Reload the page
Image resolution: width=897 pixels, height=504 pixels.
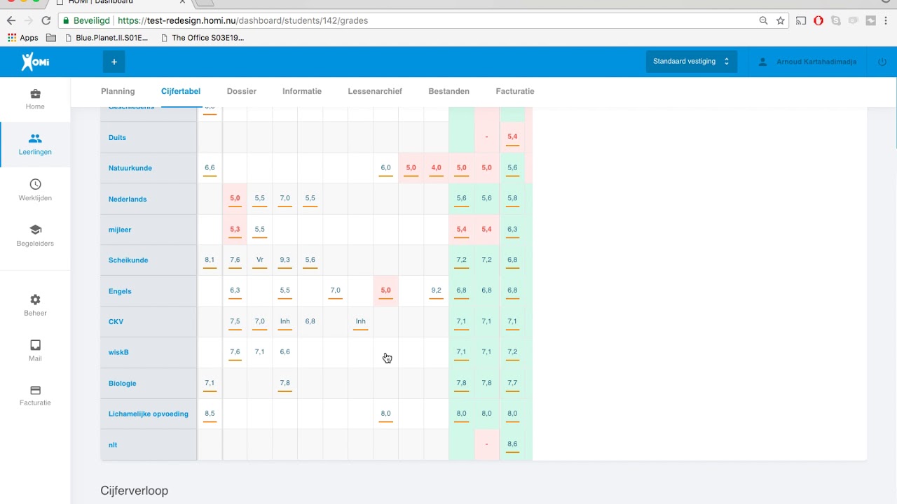pyautogui.click(x=46, y=21)
